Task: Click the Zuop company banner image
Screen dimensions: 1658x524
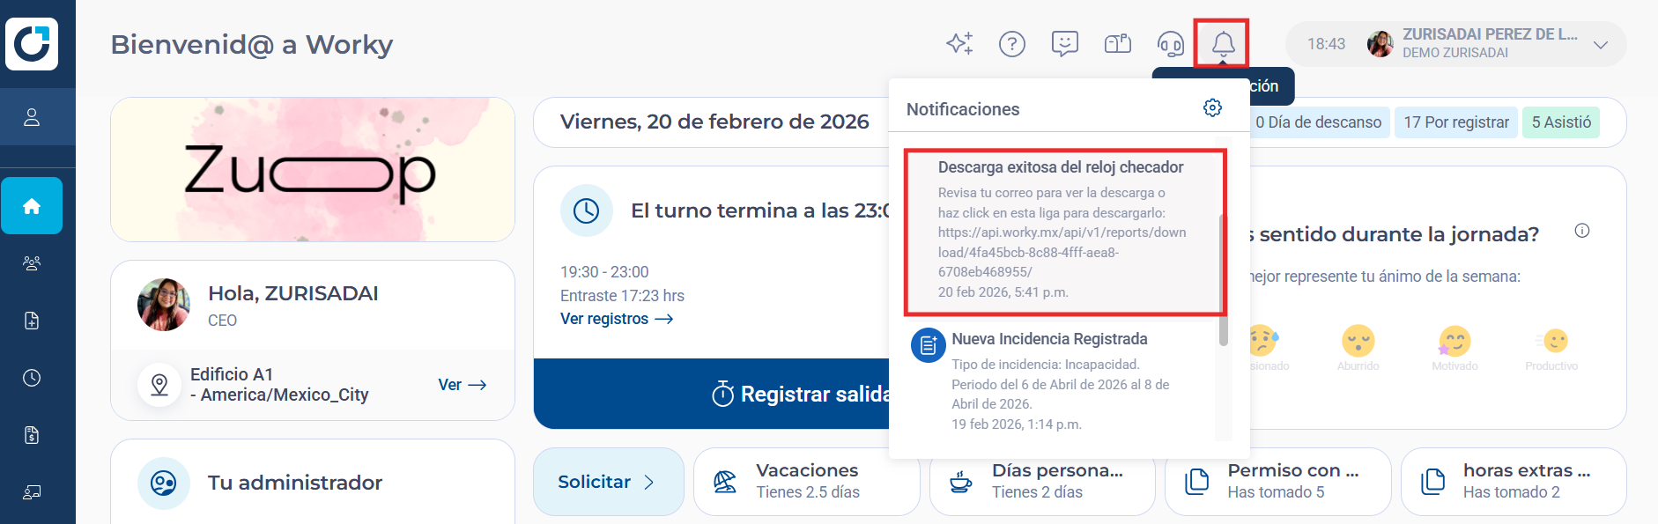Action: 313,169
